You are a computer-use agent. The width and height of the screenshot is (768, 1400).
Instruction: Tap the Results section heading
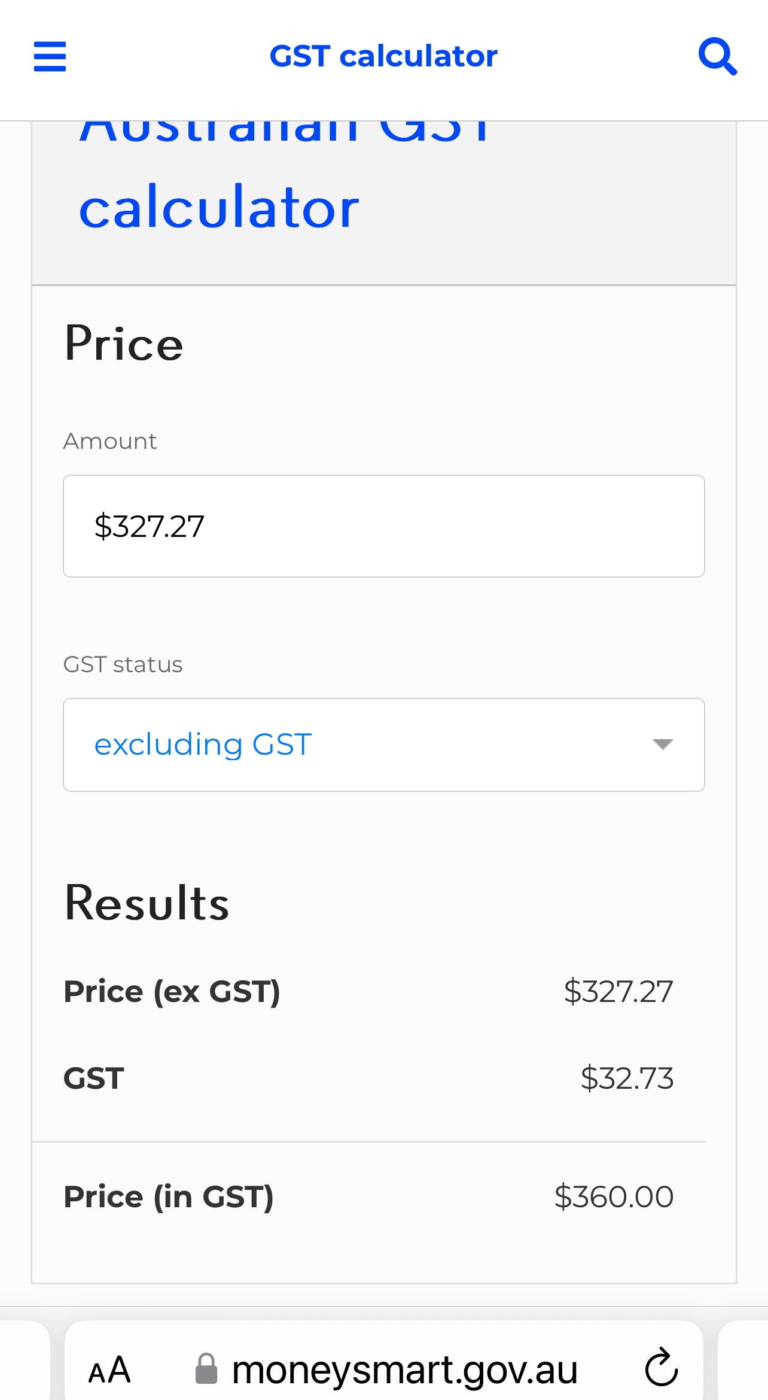pos(147,903)
